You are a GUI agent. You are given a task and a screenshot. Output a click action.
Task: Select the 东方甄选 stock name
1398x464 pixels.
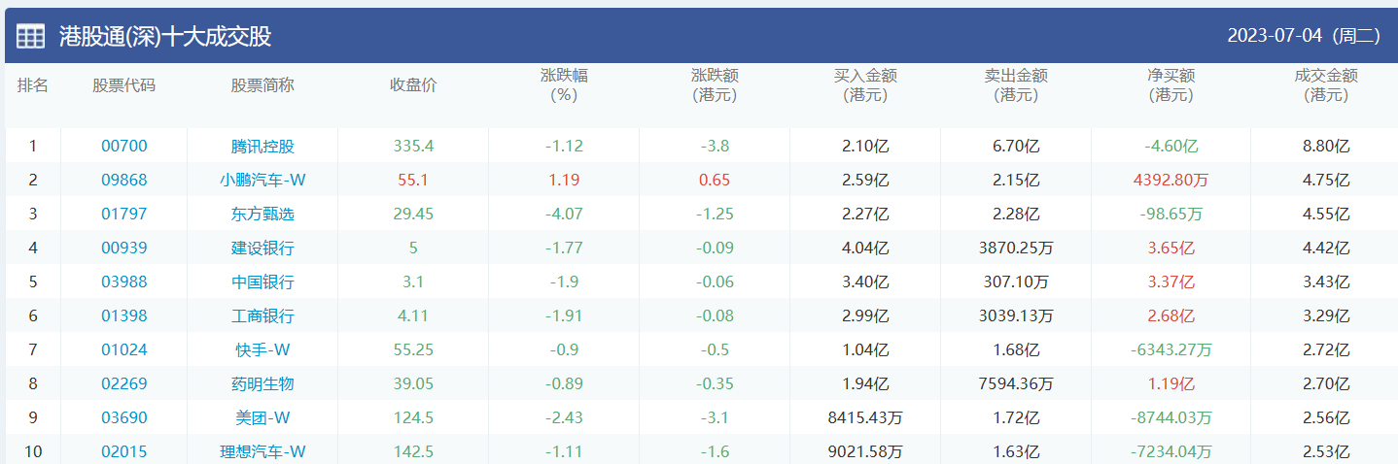click(x=262, y=215)
